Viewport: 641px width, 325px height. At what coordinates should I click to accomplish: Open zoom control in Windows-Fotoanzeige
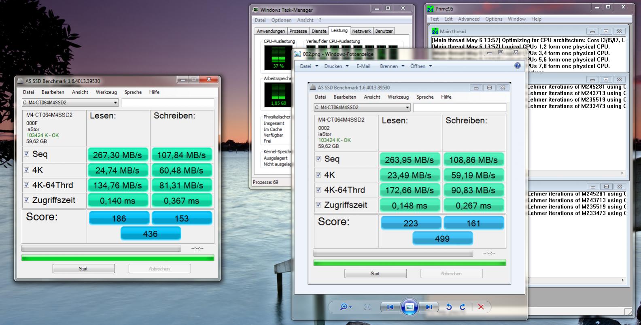tap(346, 307)
